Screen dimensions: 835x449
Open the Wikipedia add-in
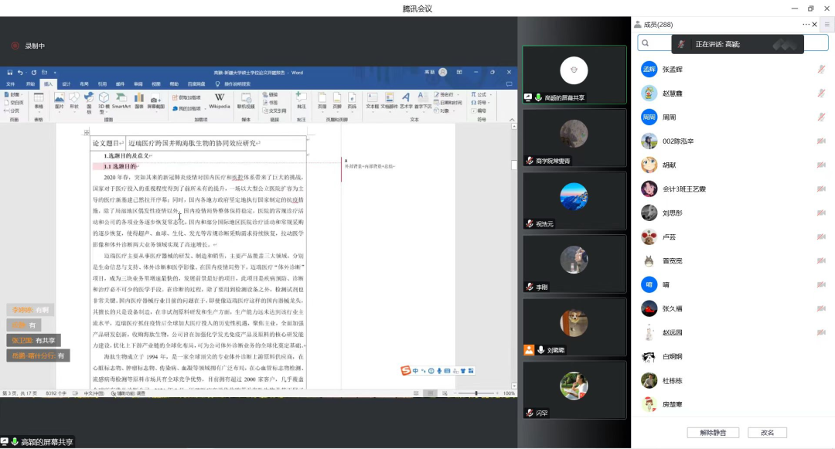220,100
